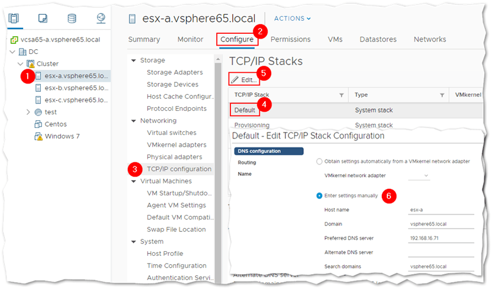This screenshot has width=492, height=289.
Task: Click host icon before esx-a.vsphere65.local title
Action: [132, 19]
